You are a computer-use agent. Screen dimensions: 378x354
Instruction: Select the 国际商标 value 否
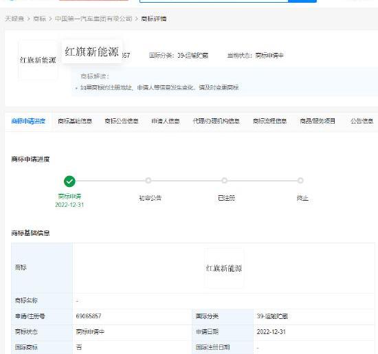pyautogui.click(x=79, y=347)
